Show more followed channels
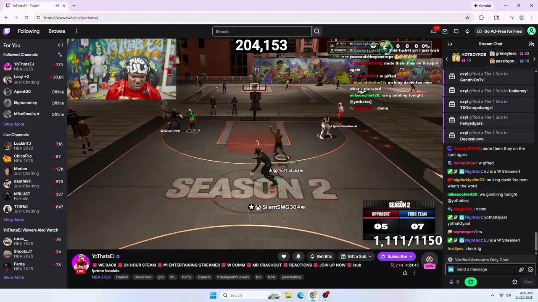 click(x=14, y=124)
